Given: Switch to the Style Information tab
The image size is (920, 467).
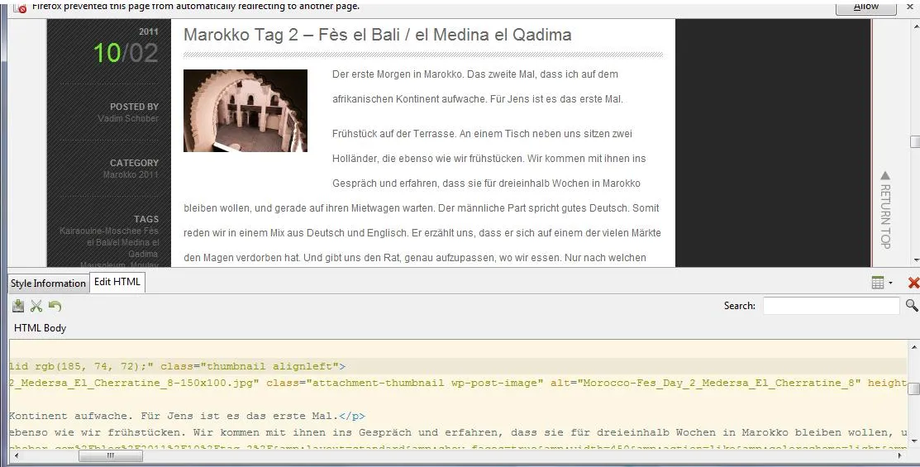Looking at the screenshot, I should pyautogui.click(x=48, y=284).
